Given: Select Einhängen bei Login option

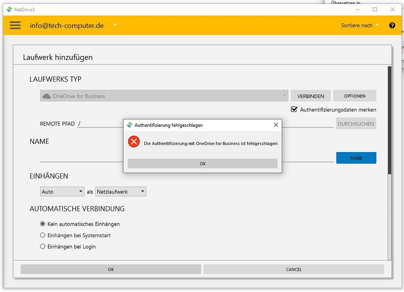Looking at the screenshot, I should pos(43,246).
